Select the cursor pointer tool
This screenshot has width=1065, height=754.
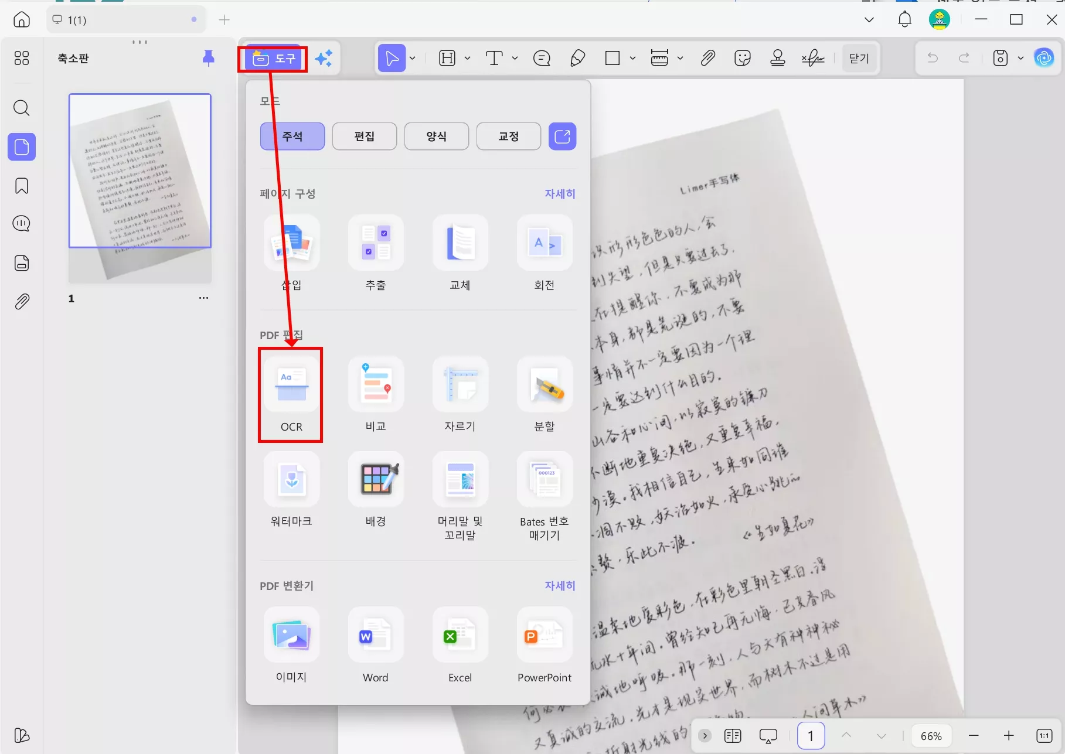392,58
